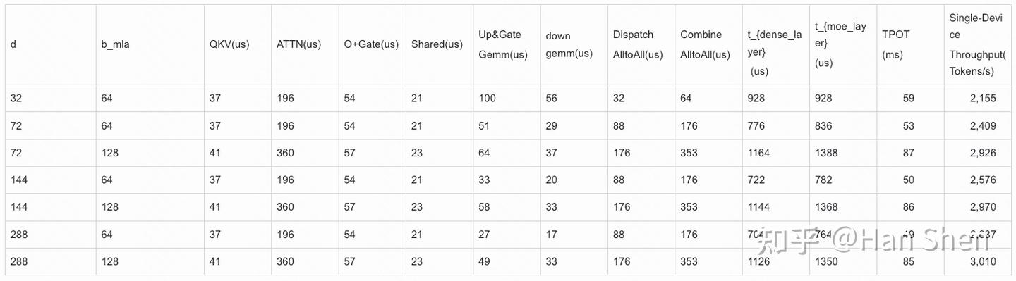
Task: Click the ATTN(us) column header
Action: 298,44
